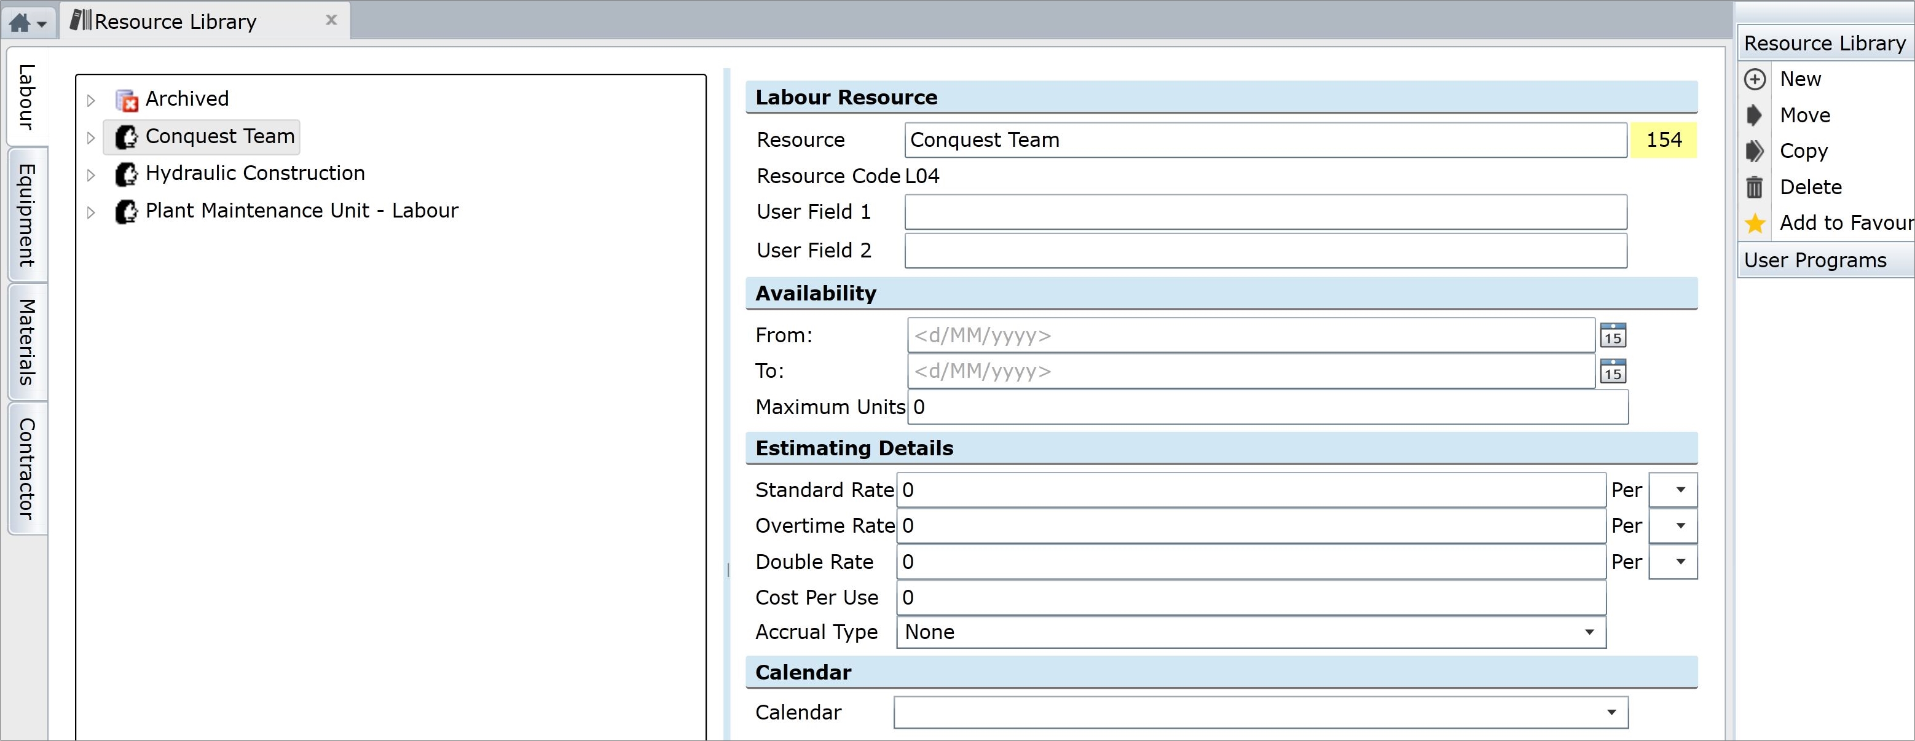Select Archived in the tree
Screen dimensions: 1915x741
[x=187, y=99]
